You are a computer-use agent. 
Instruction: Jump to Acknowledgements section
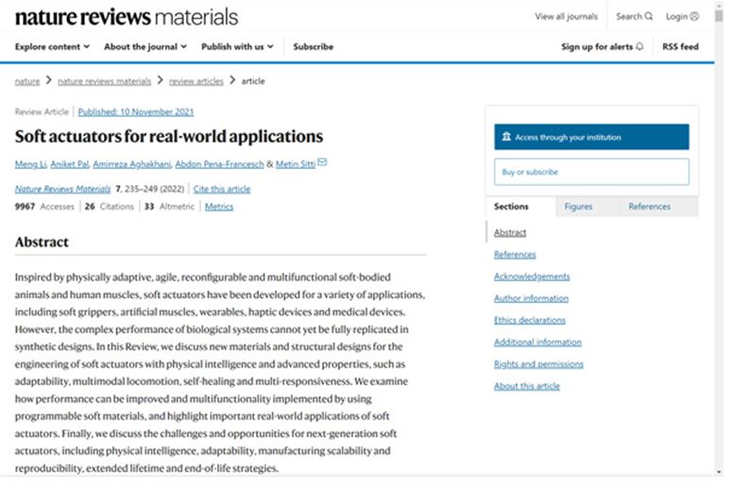[532, 277]
